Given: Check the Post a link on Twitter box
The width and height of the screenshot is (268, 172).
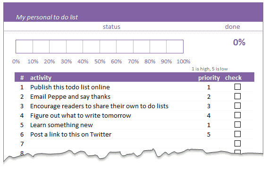Looking at the screenshot, I should coord(237,134).
